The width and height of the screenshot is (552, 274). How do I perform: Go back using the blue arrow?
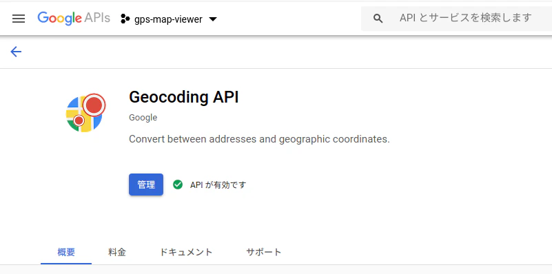pyautogui.click(x=16, y=52)
